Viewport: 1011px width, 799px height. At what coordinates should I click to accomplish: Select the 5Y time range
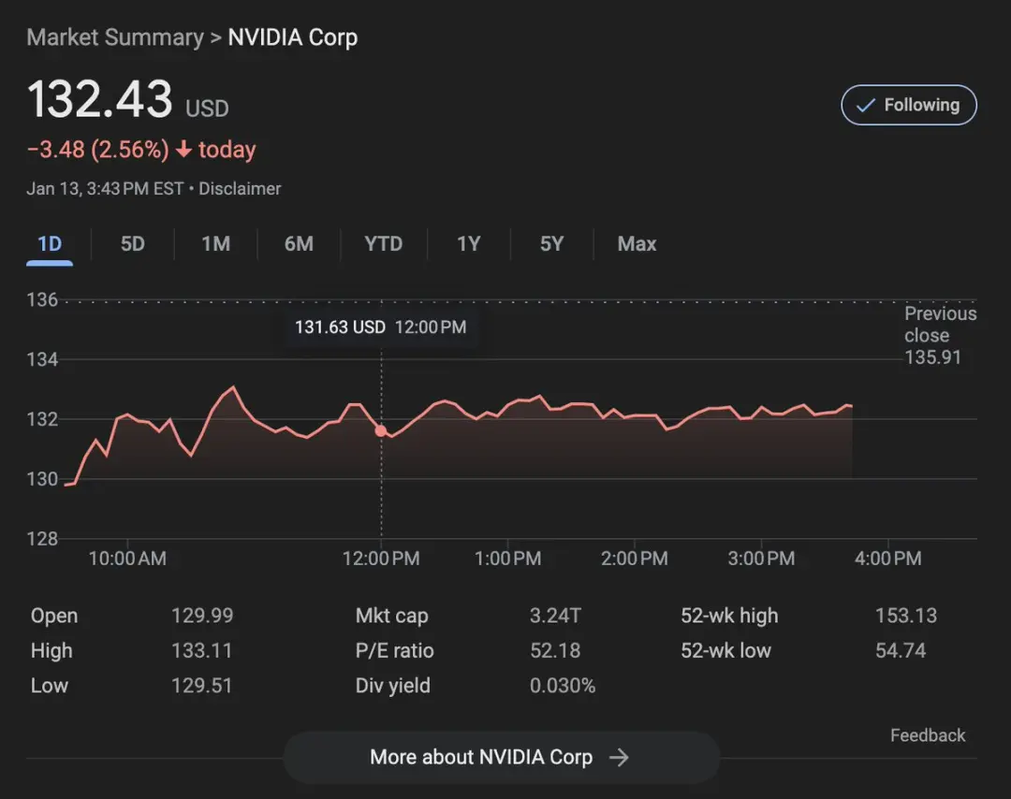[551, 244]
